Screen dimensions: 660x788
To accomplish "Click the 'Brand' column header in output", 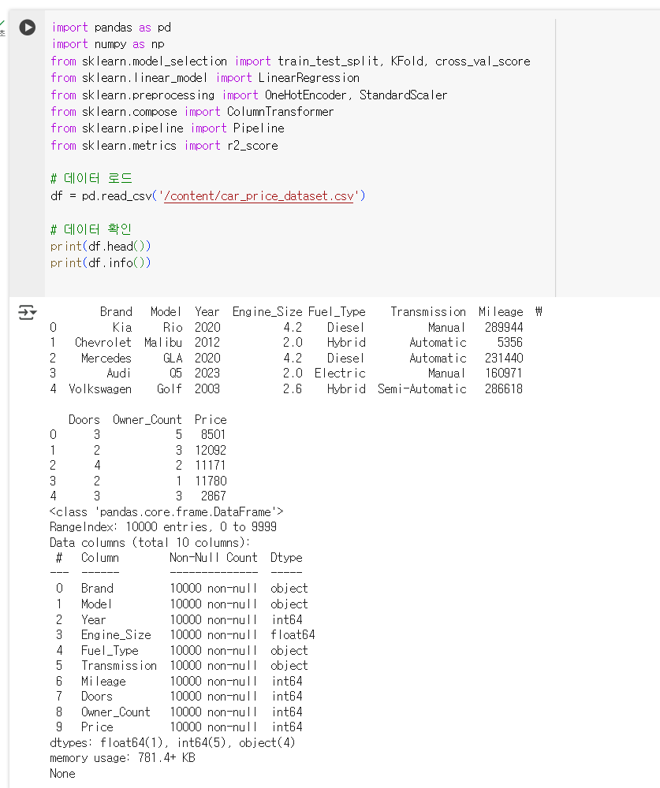I will [x=116, y=312].
